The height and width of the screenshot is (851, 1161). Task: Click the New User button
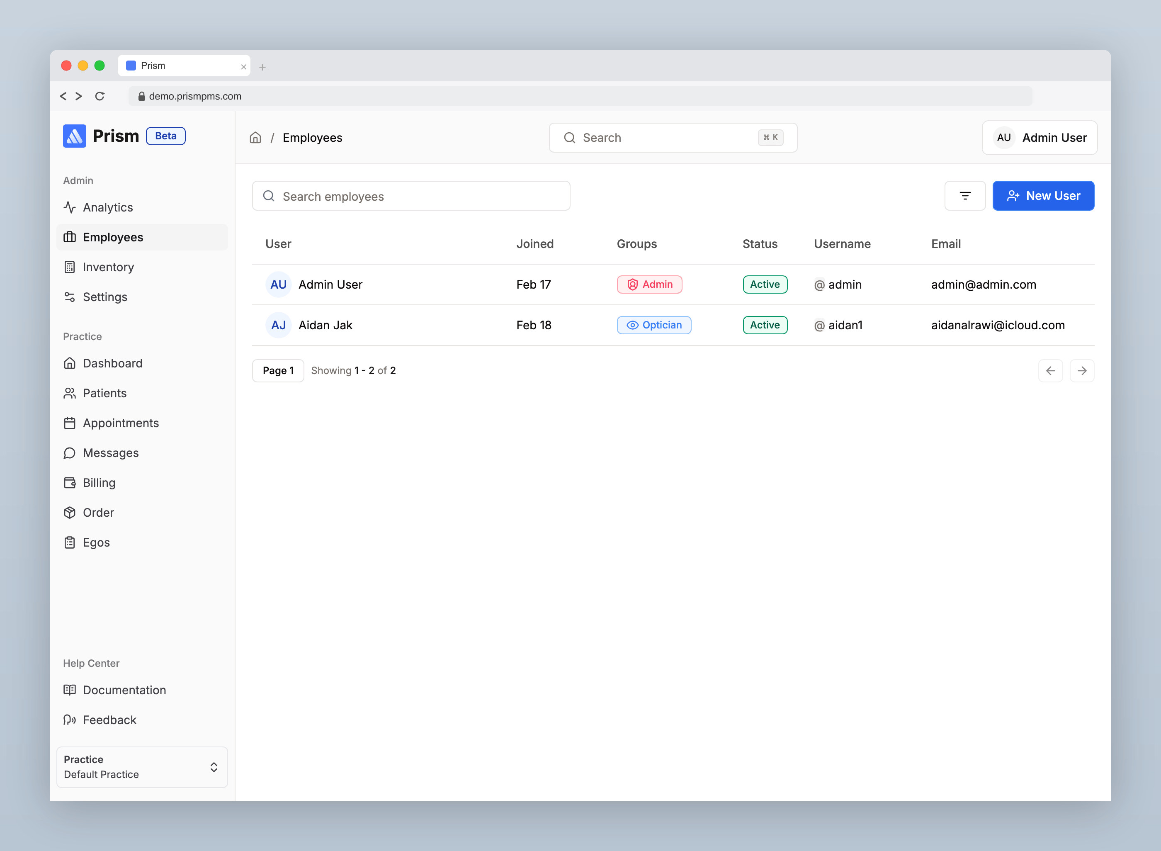pos(1043,196)
